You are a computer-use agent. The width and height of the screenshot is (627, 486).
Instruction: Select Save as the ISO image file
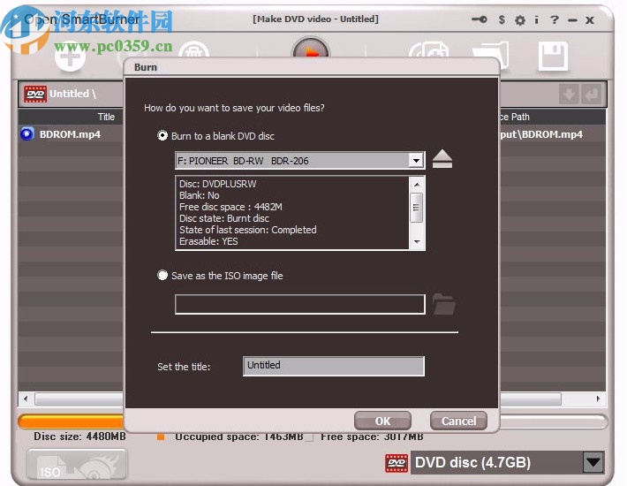[x=162, y=276]
